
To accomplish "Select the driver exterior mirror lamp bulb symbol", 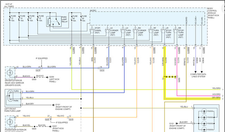I will click(x=10, y=73).
